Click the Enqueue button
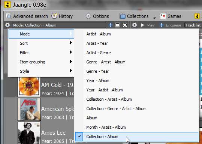 [170, 25]
